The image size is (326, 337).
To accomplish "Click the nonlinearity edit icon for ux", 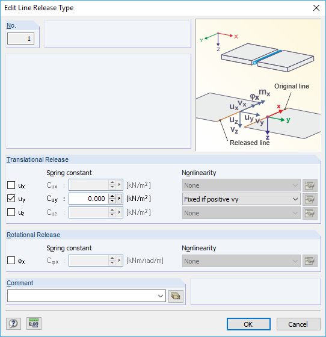I will [x=310, y=185].
